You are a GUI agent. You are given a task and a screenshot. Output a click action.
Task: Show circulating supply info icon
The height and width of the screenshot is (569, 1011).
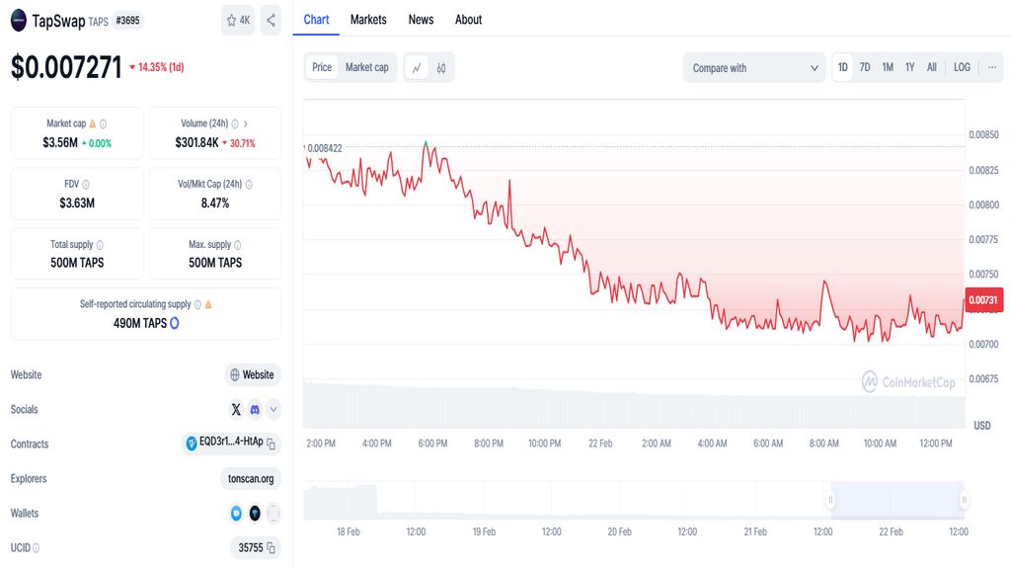(x=197, y=304)
